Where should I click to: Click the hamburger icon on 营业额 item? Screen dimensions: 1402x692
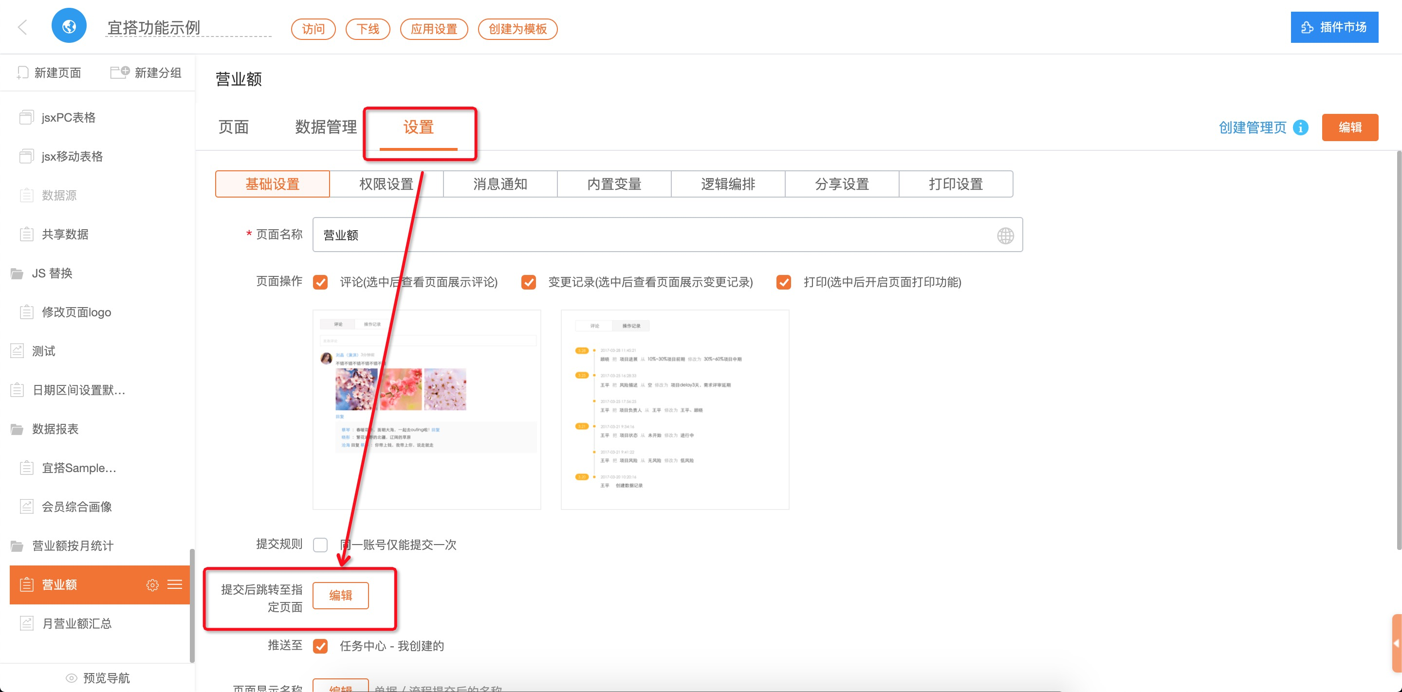(x=175, y=585)
